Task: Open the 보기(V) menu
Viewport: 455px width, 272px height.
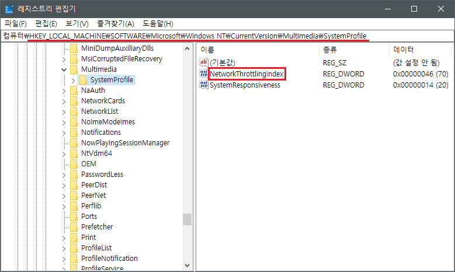Action: pos(77,24)
